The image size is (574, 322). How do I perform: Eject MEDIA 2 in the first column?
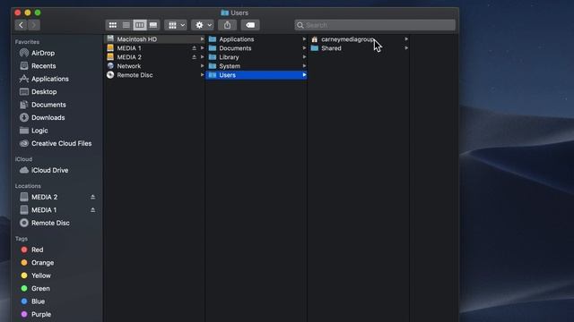click(x=194, y=57)
